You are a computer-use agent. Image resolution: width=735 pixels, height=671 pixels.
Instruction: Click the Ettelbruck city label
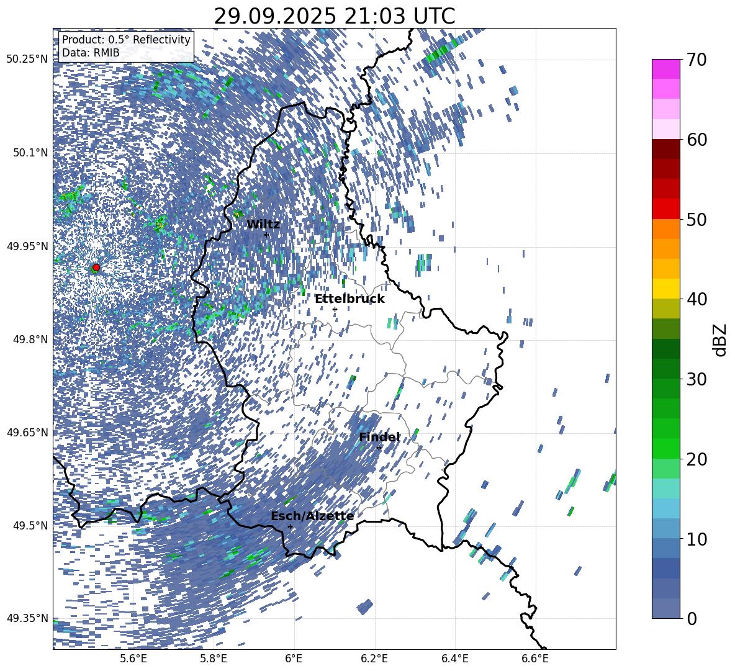(x=349, y=299)
